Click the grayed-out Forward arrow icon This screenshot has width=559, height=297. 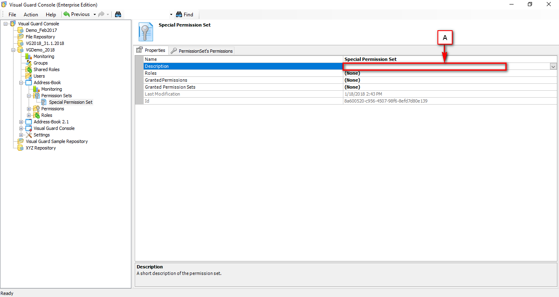coord(101,14)
